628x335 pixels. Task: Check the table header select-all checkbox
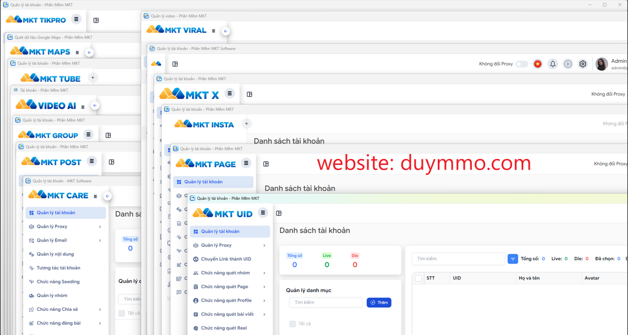[x=418, y=278]
